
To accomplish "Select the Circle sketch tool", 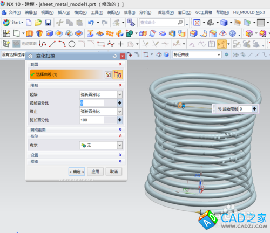I will [72, 44].
